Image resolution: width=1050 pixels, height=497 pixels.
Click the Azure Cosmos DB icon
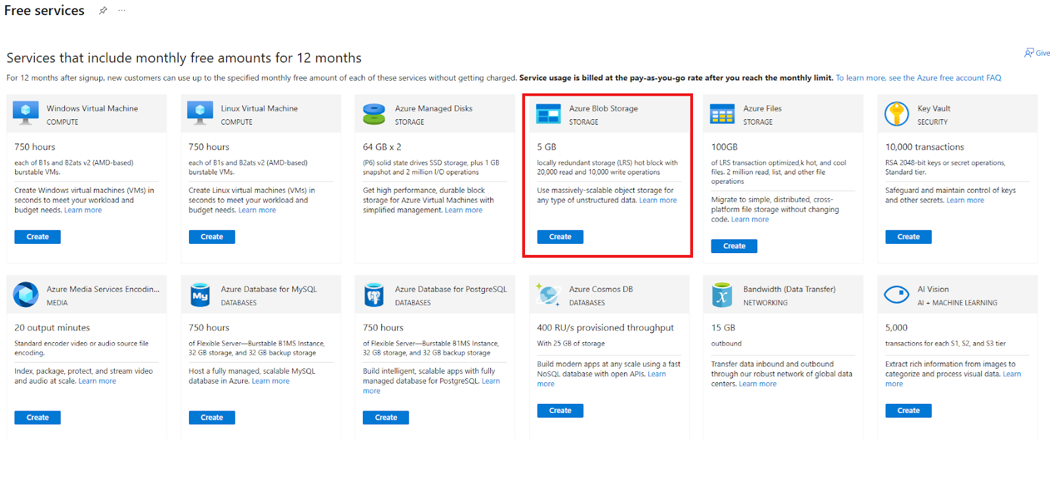pyautogui.click(x=548, y=294)
